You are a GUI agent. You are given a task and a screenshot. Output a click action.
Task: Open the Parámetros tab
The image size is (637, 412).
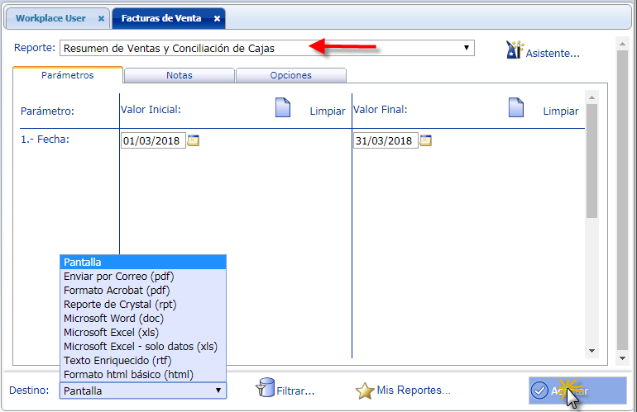click(x=68, y=75)
